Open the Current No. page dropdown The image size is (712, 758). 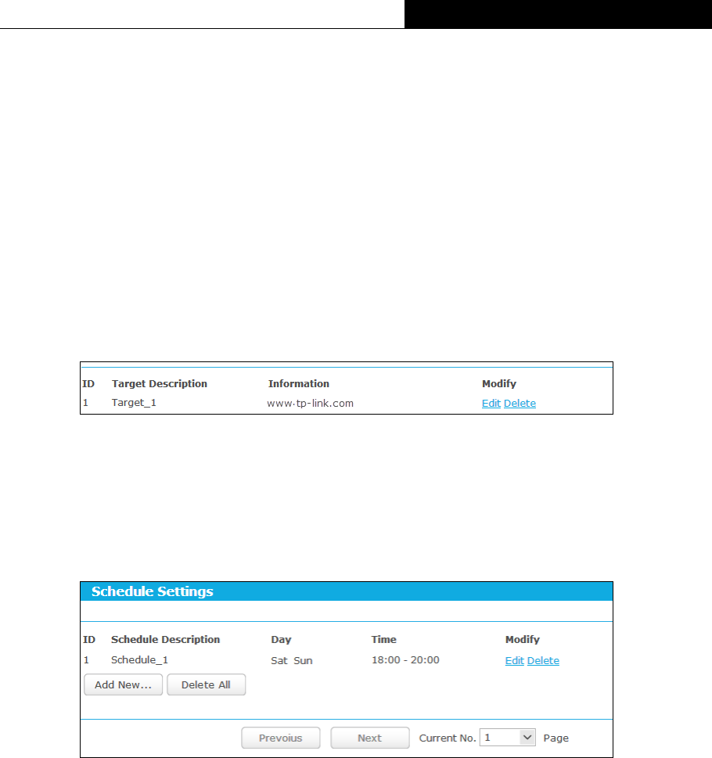507,737
